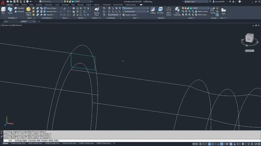Switch to the Solid ribbon tab
This screenshot has height=146, width=261.
click(17, 4)
